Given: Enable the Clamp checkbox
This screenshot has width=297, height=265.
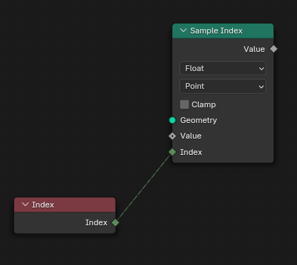Looking at the screenshot, I should pos(184,104).
